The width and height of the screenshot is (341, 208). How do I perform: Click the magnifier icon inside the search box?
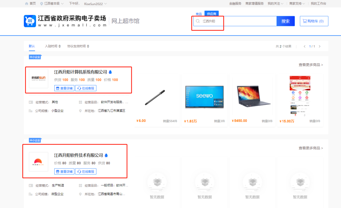pos(197,21)
